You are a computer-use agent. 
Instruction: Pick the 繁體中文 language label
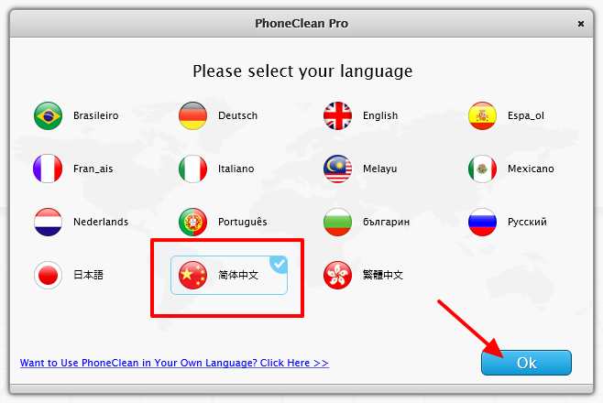tap(383, 275)
